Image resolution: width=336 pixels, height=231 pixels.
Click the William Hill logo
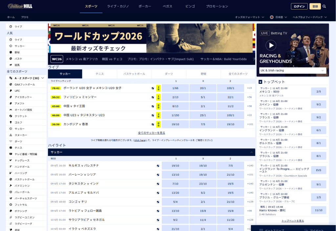(20, 6)
